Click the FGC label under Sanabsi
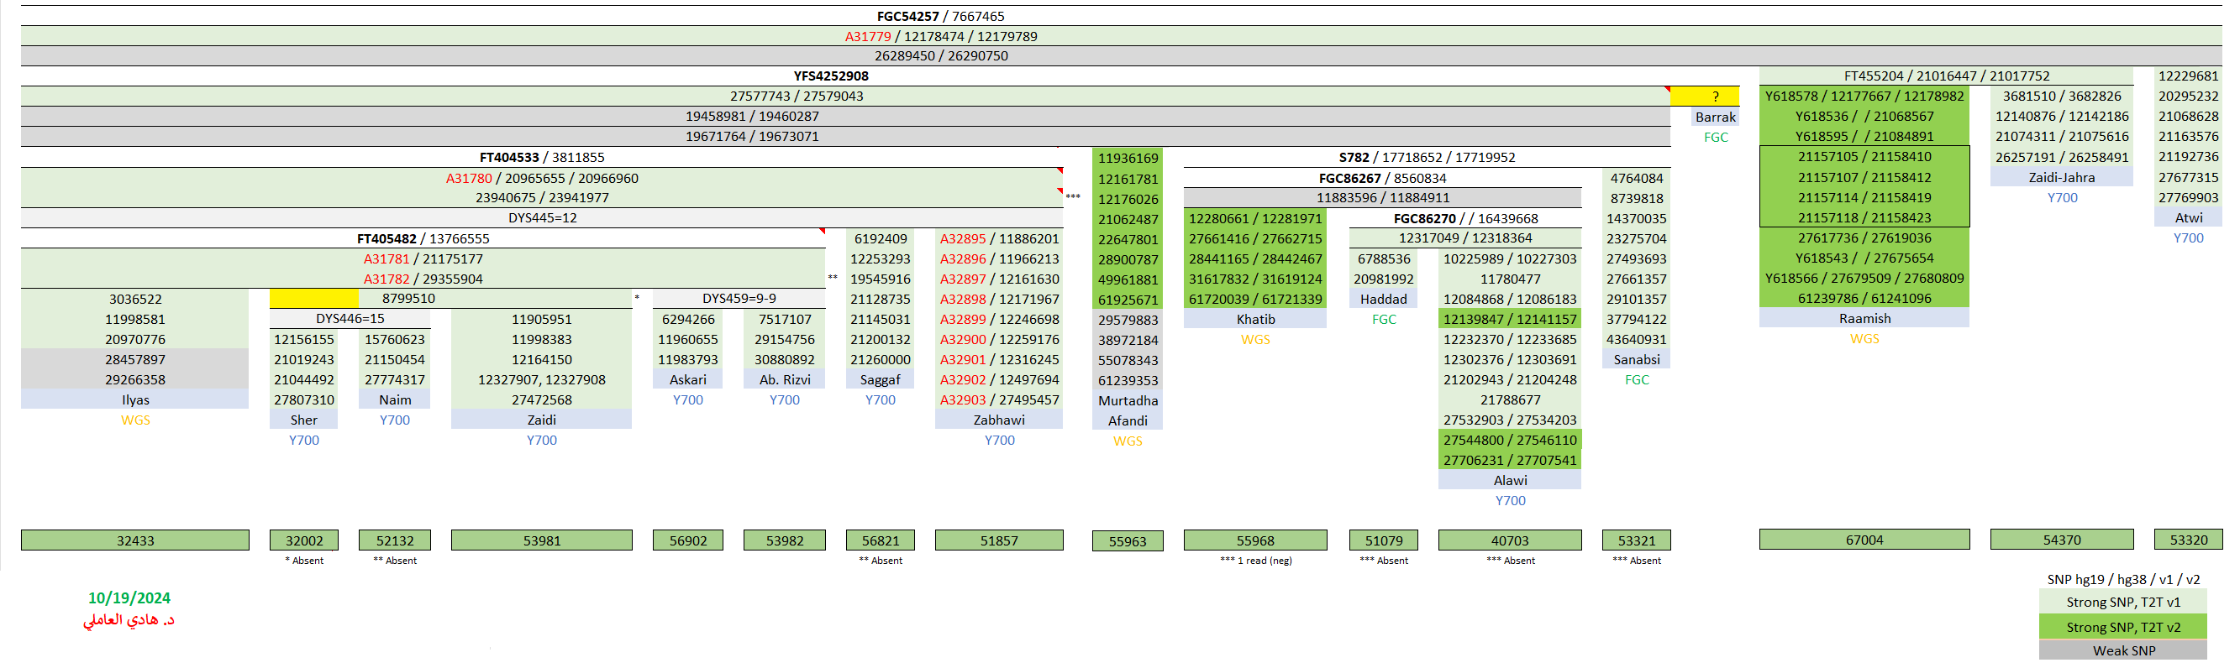 coord(1636,379)
